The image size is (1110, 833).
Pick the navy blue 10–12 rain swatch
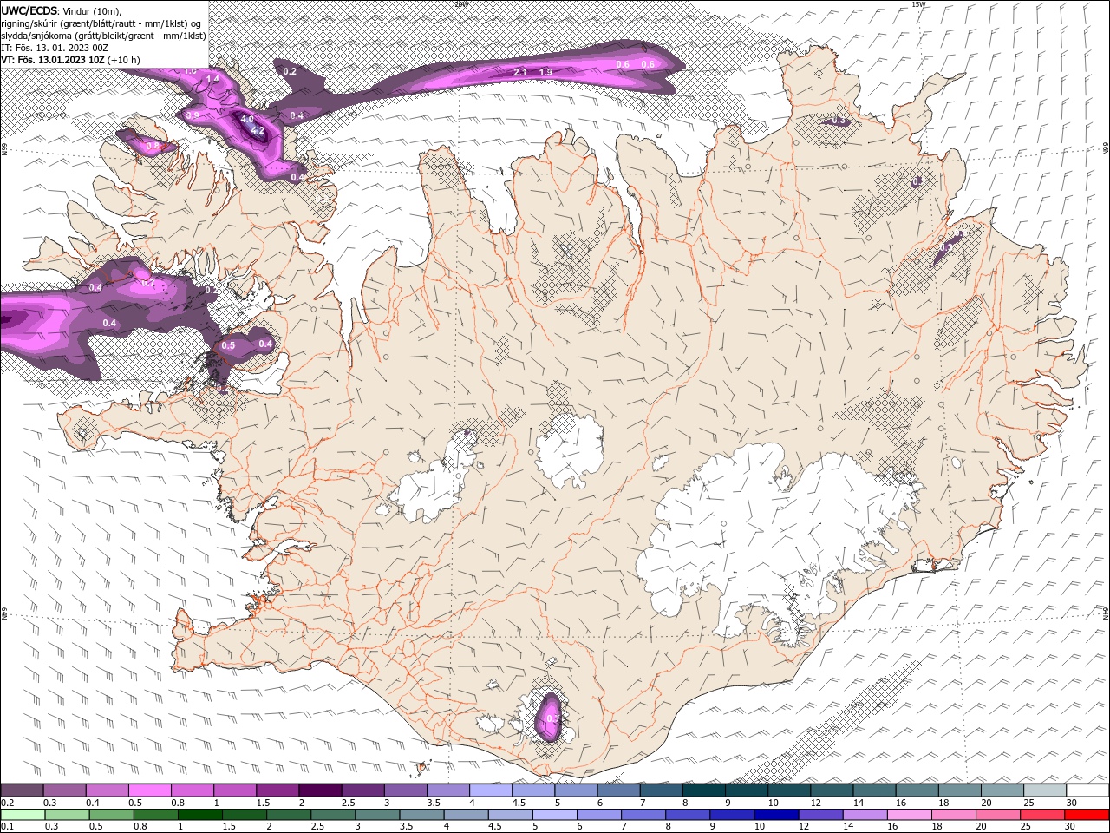[776, 815]
